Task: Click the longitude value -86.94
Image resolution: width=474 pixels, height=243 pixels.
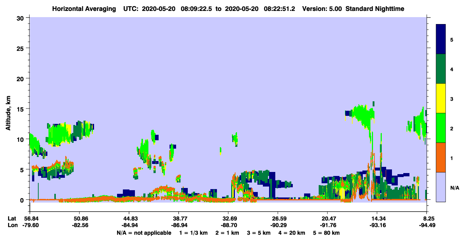Action: [179, 225]
